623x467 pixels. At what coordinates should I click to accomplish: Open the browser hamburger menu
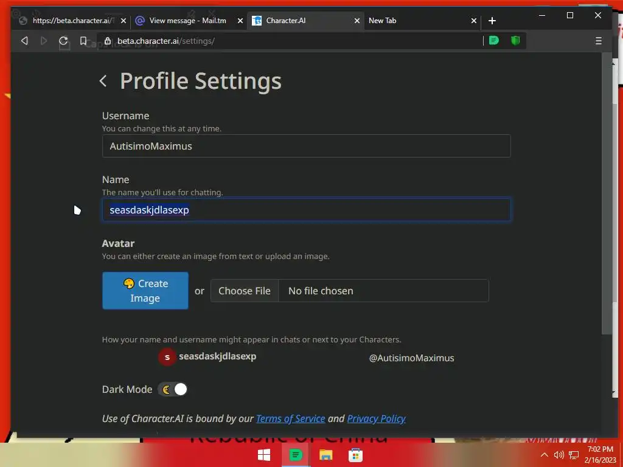click(599, 41)
